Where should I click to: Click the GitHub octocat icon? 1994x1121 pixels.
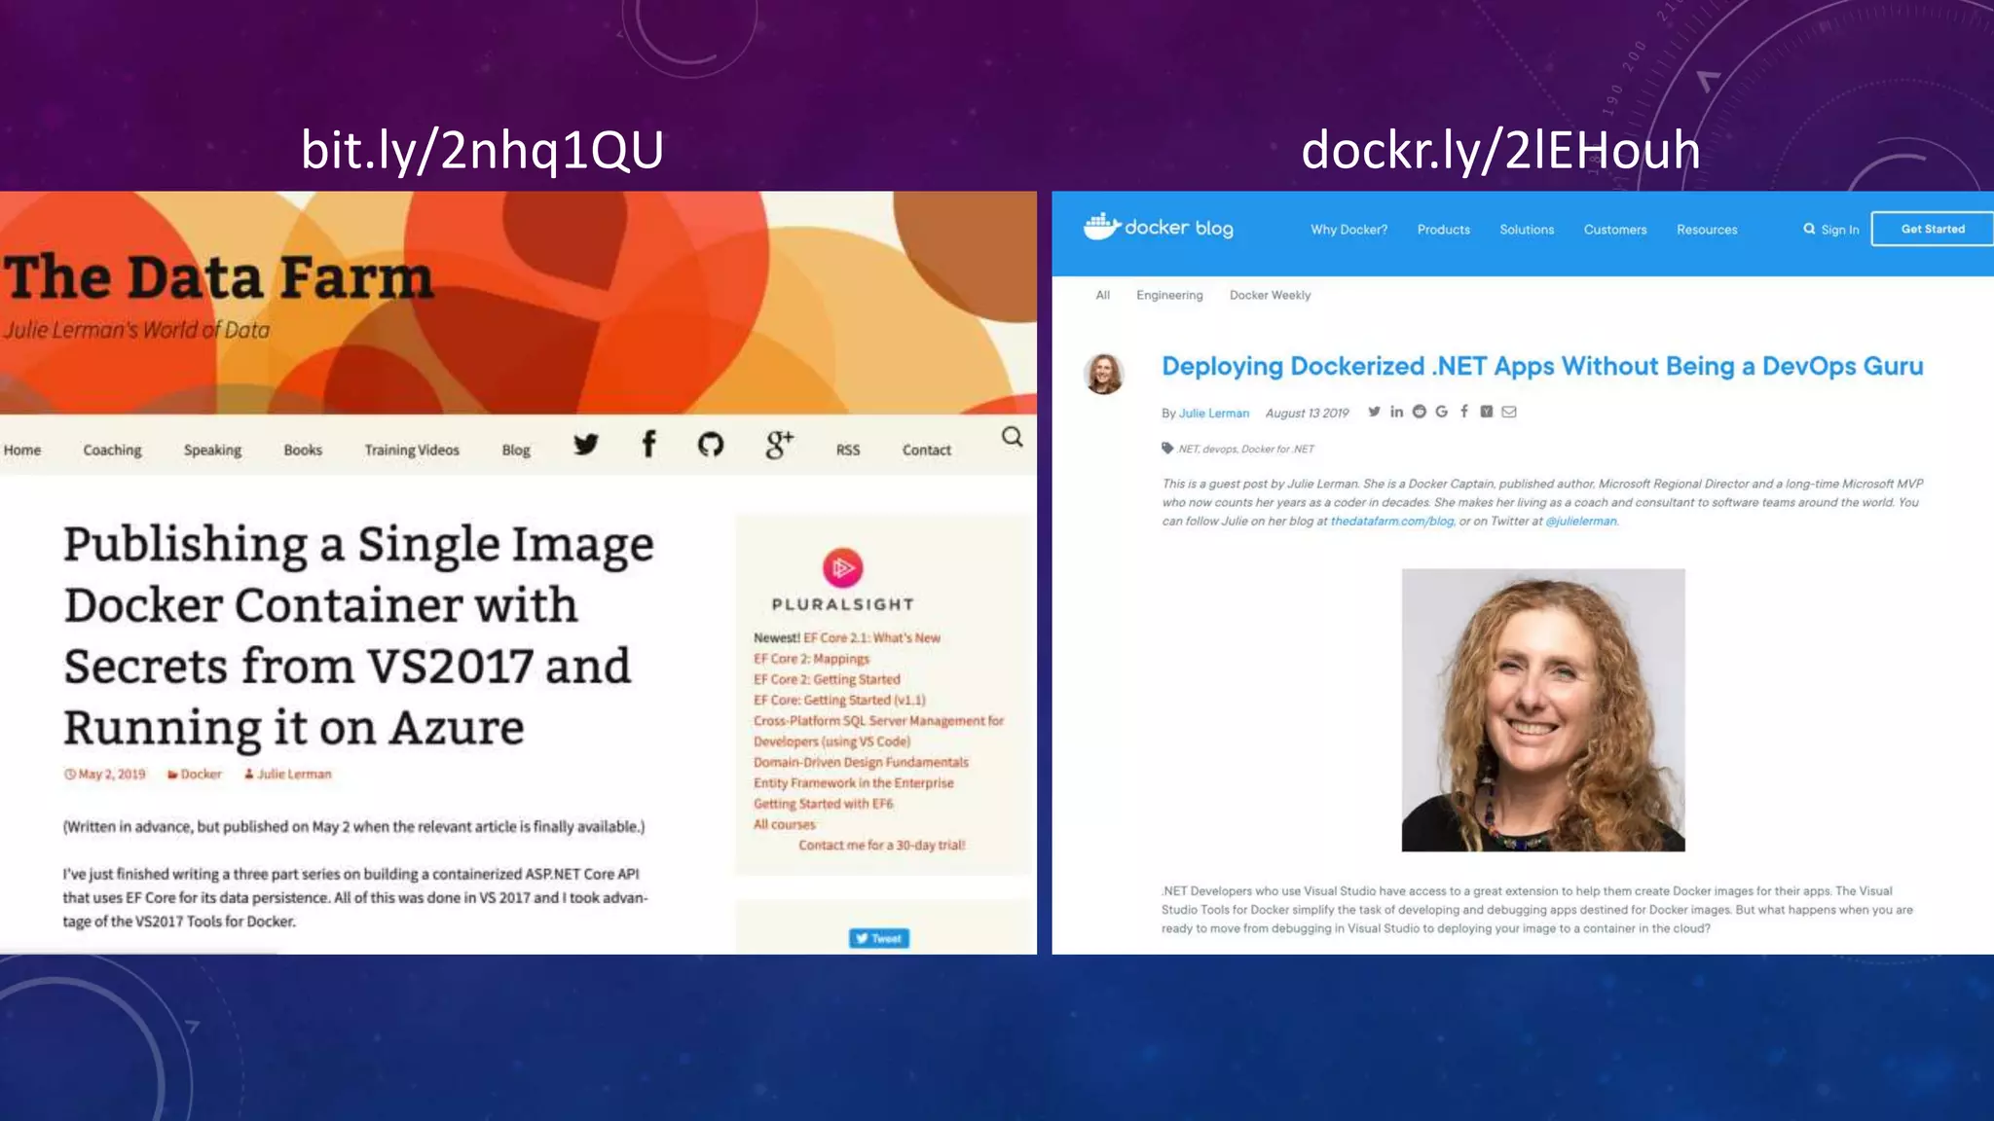[x=711, y=446]
